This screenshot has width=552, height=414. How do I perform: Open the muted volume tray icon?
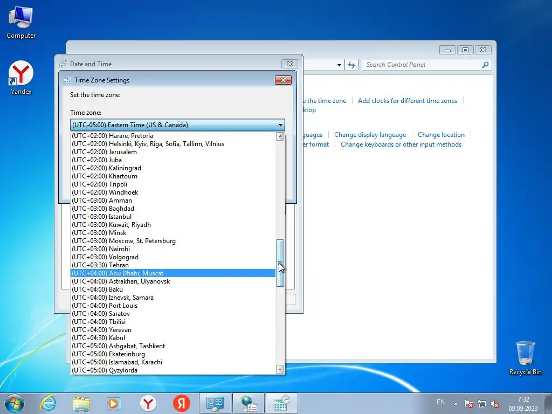point(495,404)
